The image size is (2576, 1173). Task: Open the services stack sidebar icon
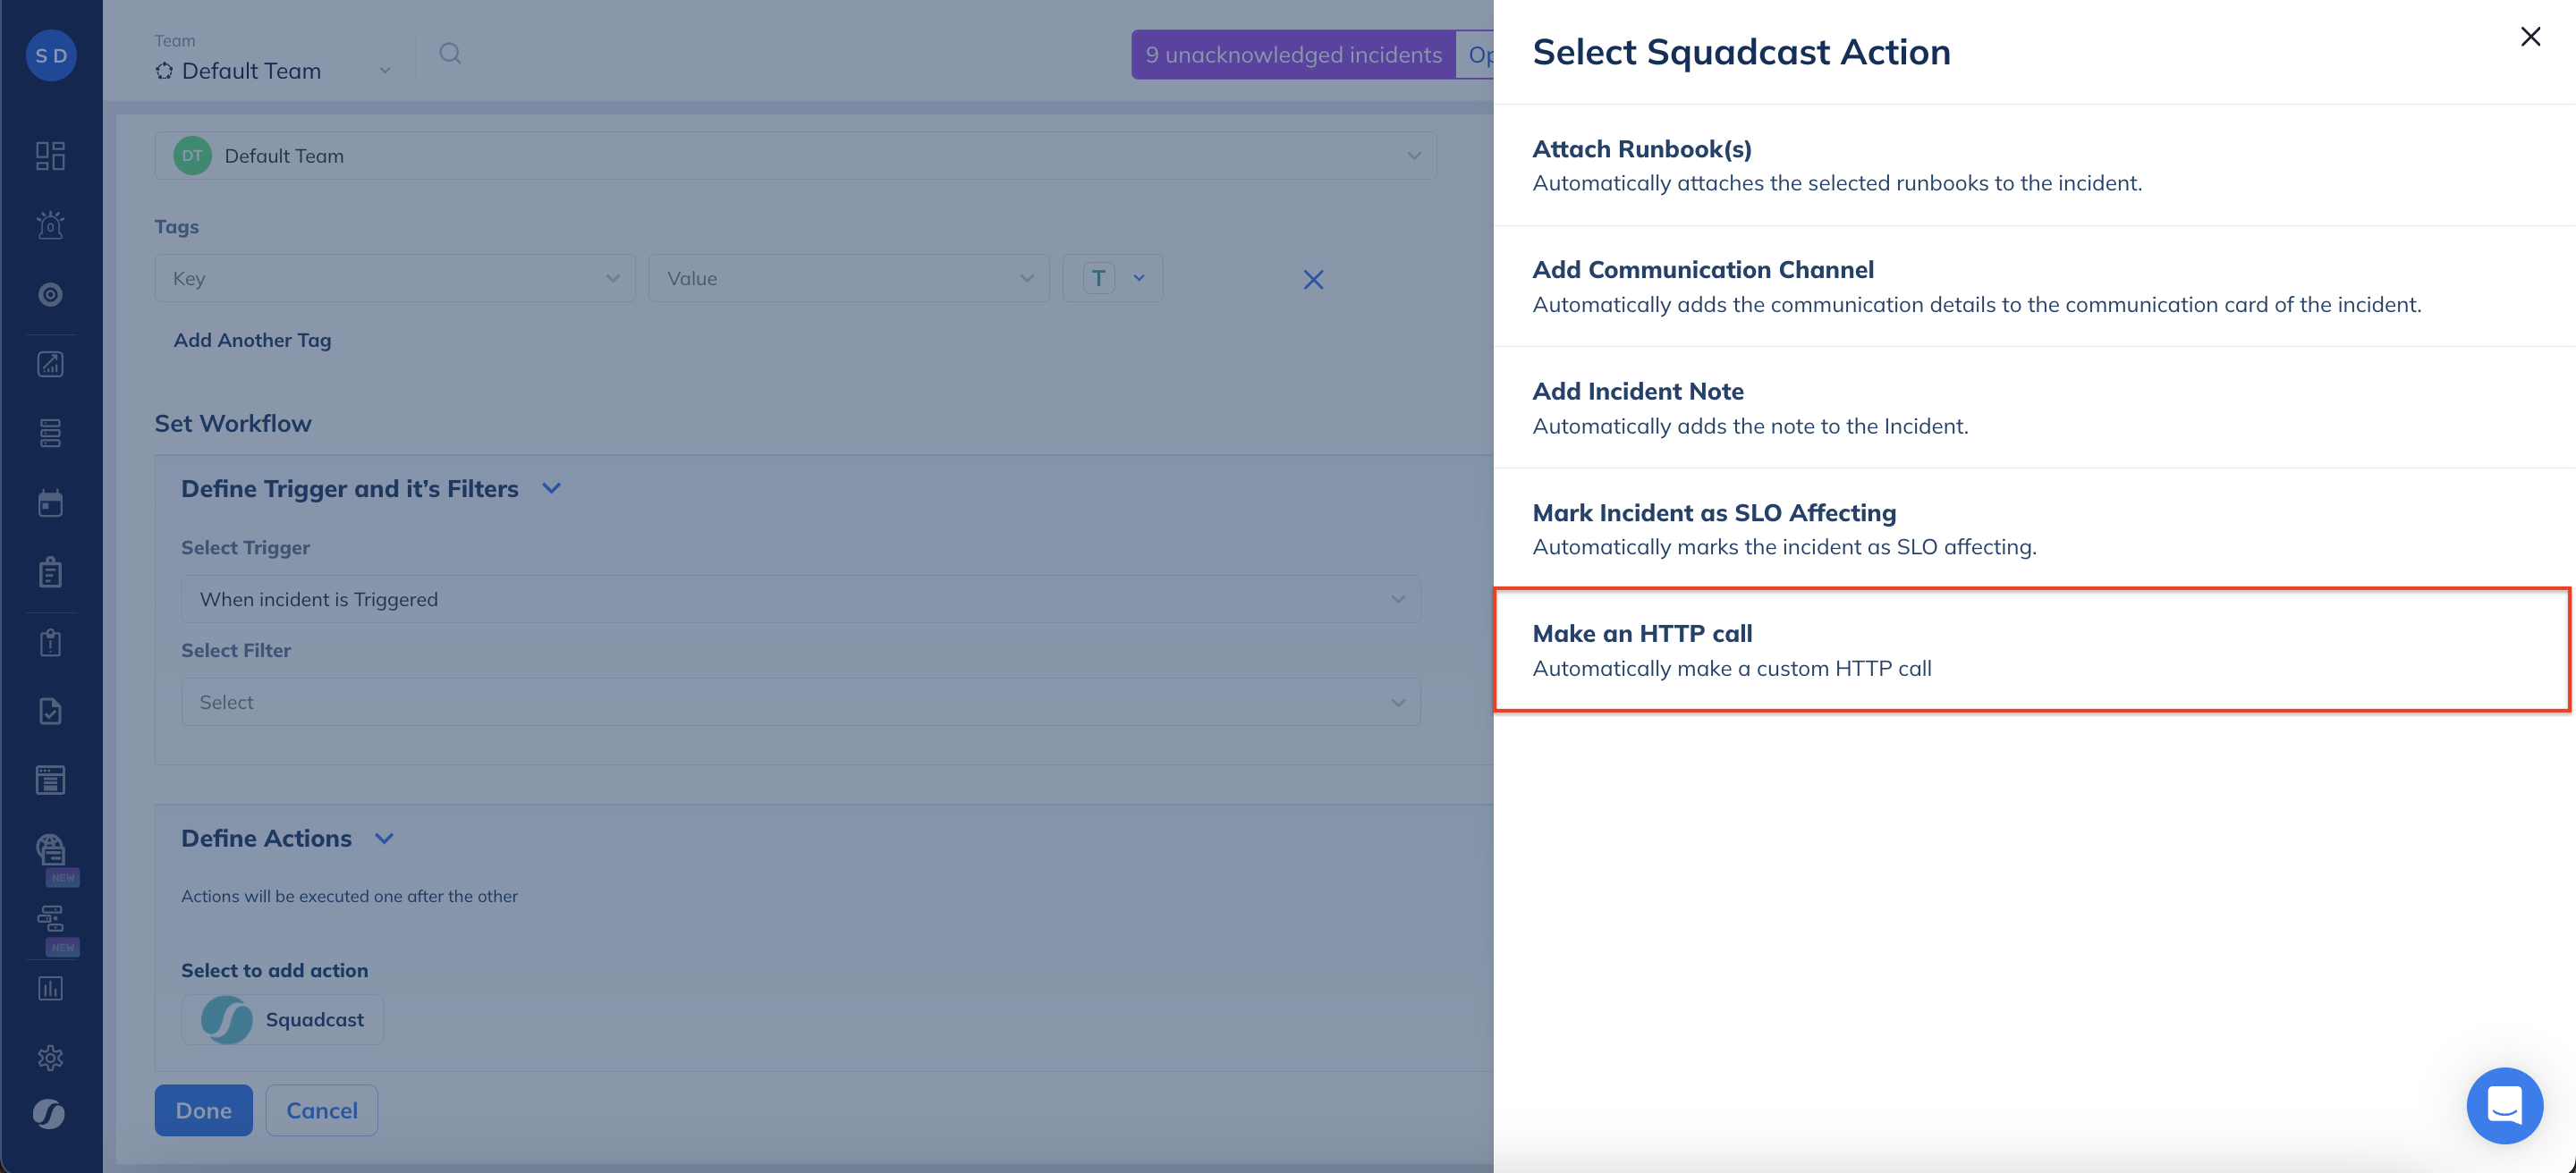[x=50, y=434]
